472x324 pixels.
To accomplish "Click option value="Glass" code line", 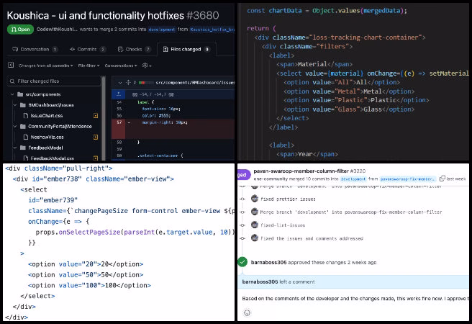I will pyautogui.click(x=349, y=109).
